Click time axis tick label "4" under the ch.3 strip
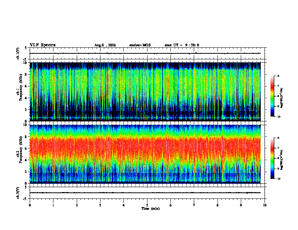 (124, 205)
